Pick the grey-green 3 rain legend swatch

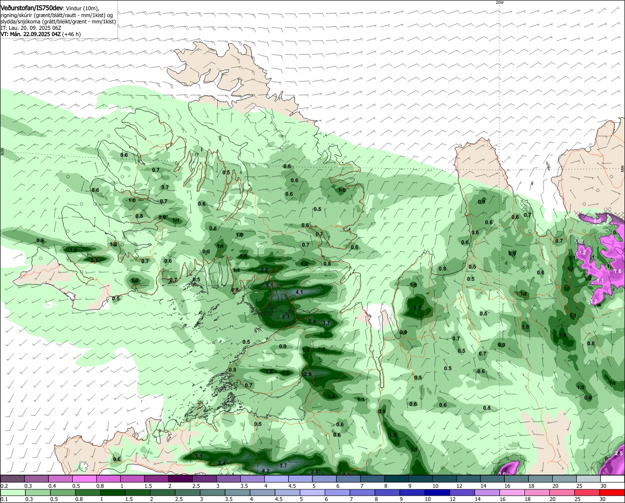point(213,493)
